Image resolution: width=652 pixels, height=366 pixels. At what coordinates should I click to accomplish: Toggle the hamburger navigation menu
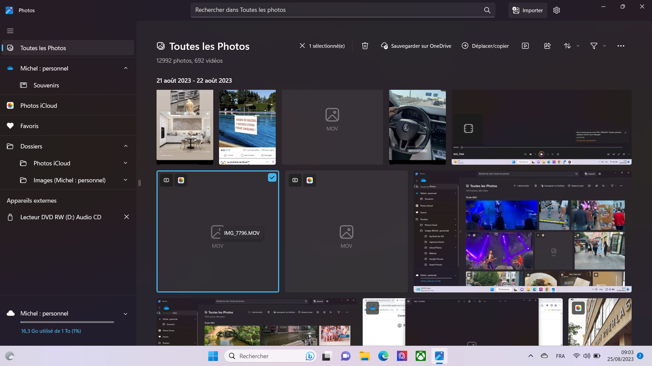[10, 31]
